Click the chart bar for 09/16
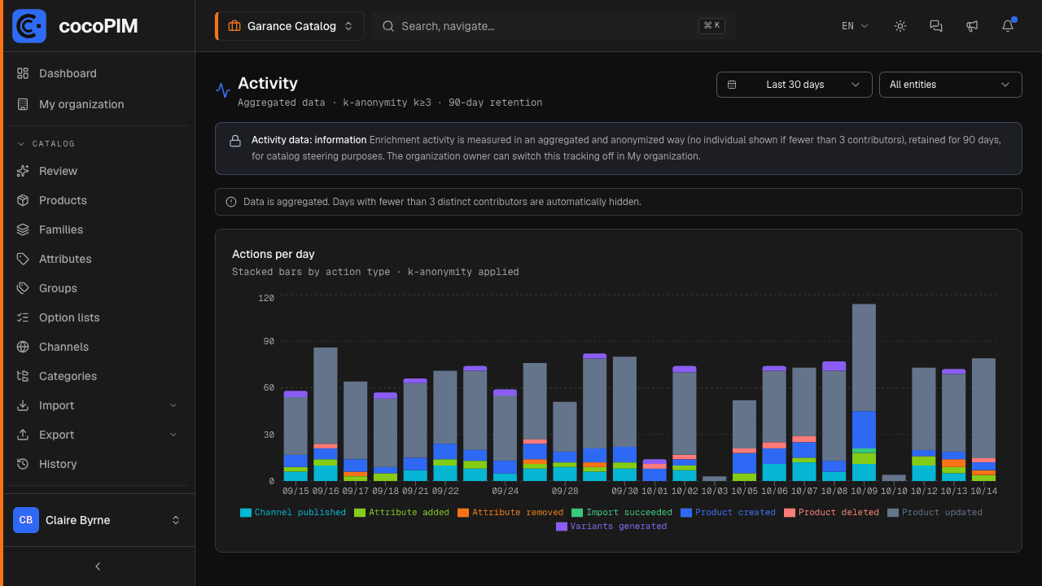The image size is (1042, 586). (x=326, y=415)
